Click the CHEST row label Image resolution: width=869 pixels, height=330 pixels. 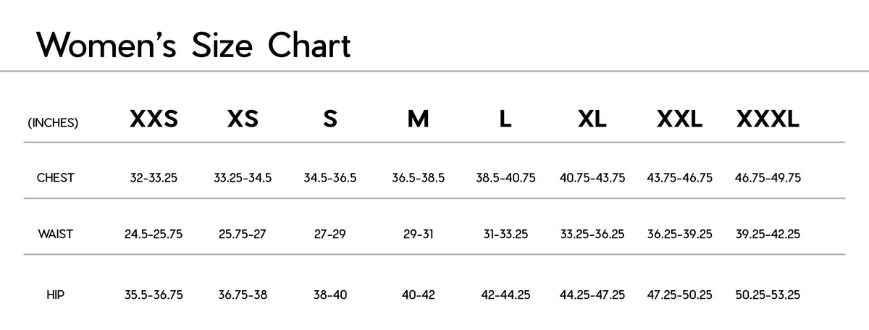pos(56,177)
